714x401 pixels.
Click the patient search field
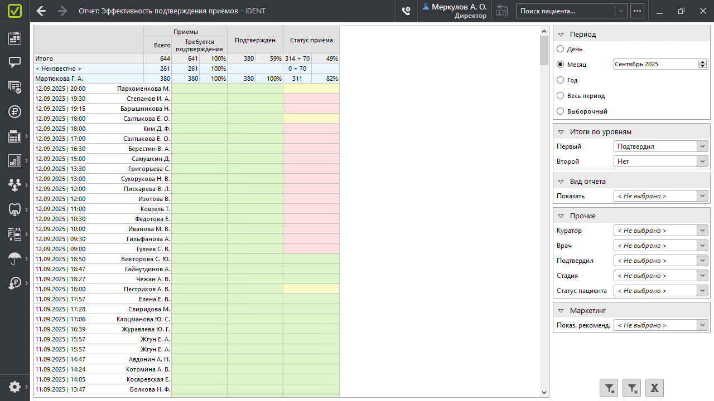coord(566,11)
